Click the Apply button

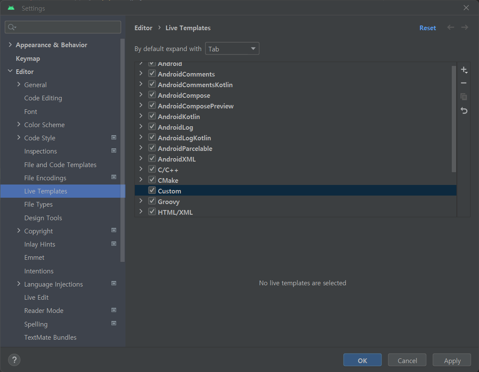coord(452,360)
